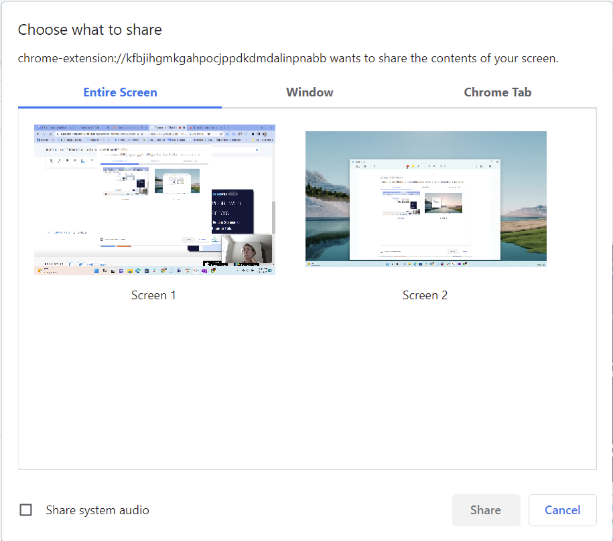The height and width of the screenshot is (541, 613).
Task: Choose the Screen 2 preview thumbnail
Action: (425, 199)
